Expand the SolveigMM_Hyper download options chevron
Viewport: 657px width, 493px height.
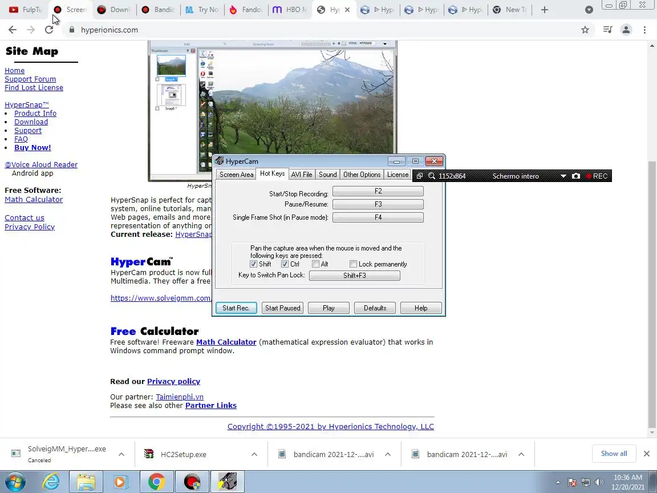[121, 454]
